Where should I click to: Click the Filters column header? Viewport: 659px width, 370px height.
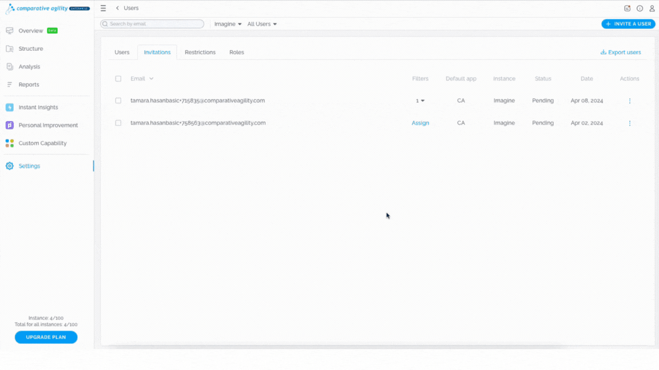pyautogui.click(x=420, y=79)
